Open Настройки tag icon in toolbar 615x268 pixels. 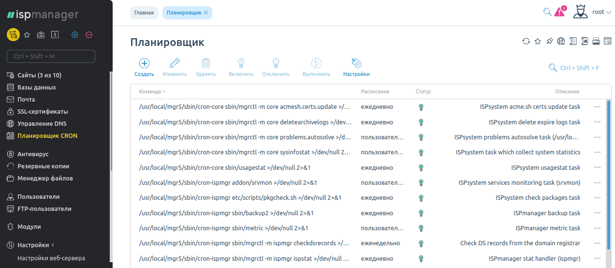pyautogui.click(x=356, y=63)
